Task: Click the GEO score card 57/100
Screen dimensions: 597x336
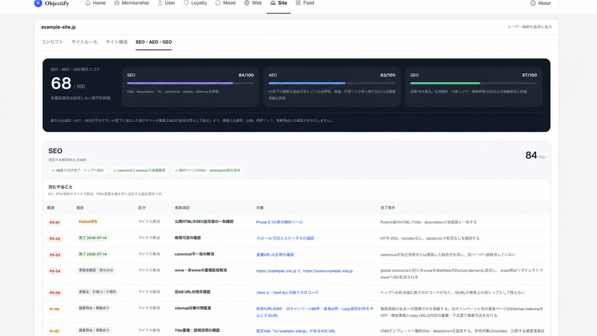Action: (x=473, y=87)
